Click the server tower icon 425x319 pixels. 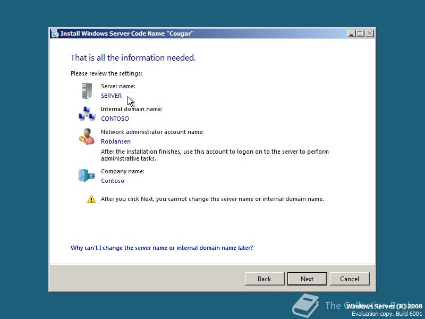coord(87,91)
